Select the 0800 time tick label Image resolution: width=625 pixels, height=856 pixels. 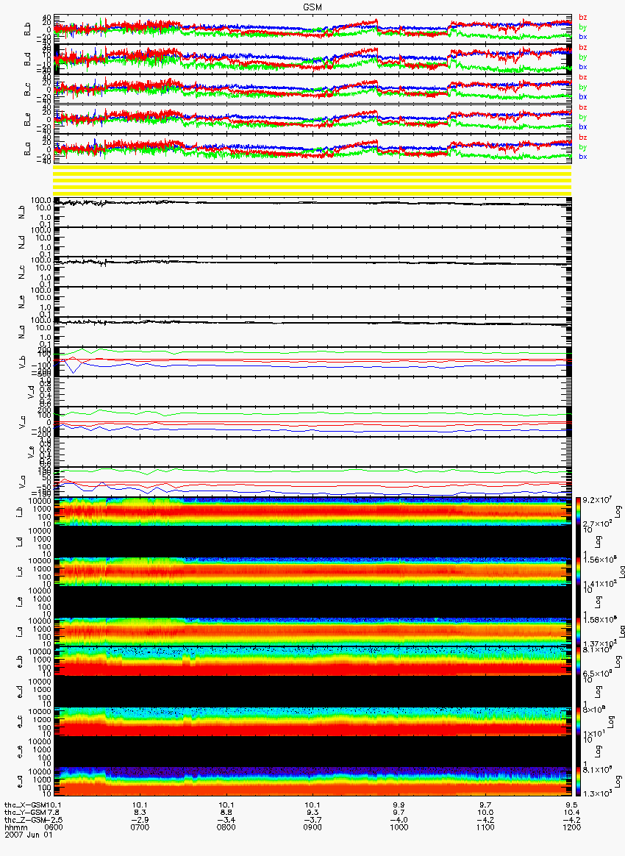226,827
